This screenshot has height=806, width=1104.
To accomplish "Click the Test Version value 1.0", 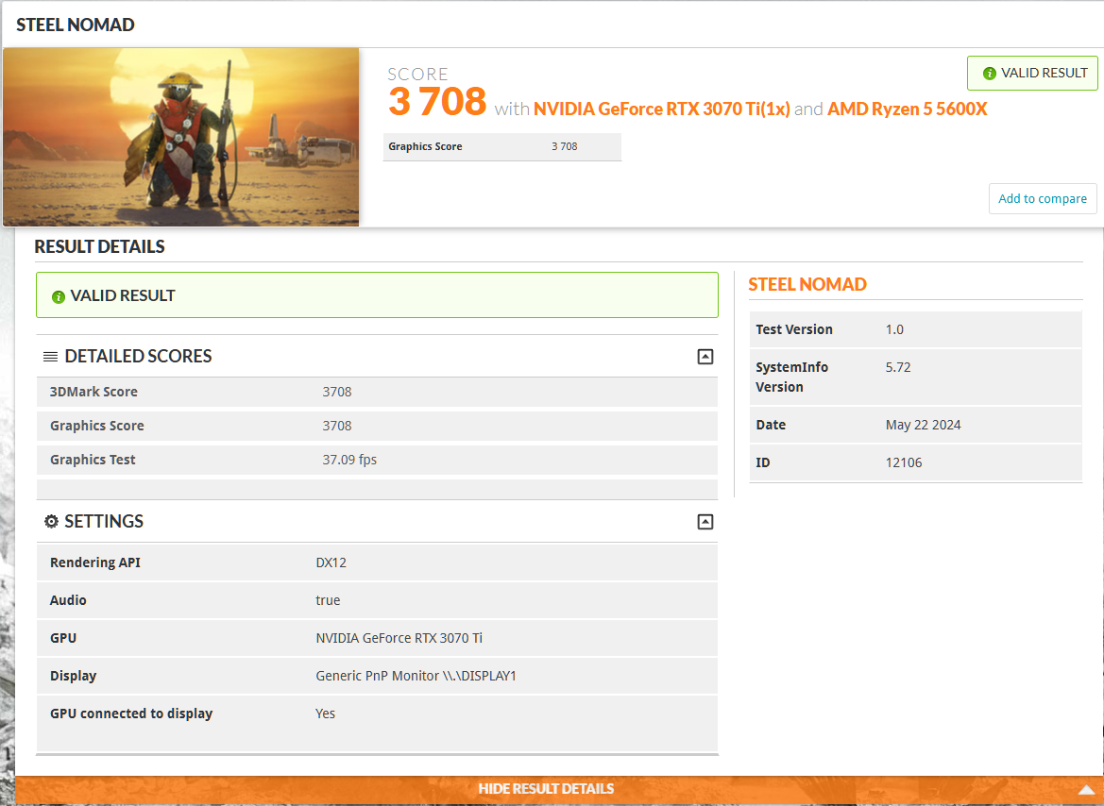I will click(x=894, y=329).
